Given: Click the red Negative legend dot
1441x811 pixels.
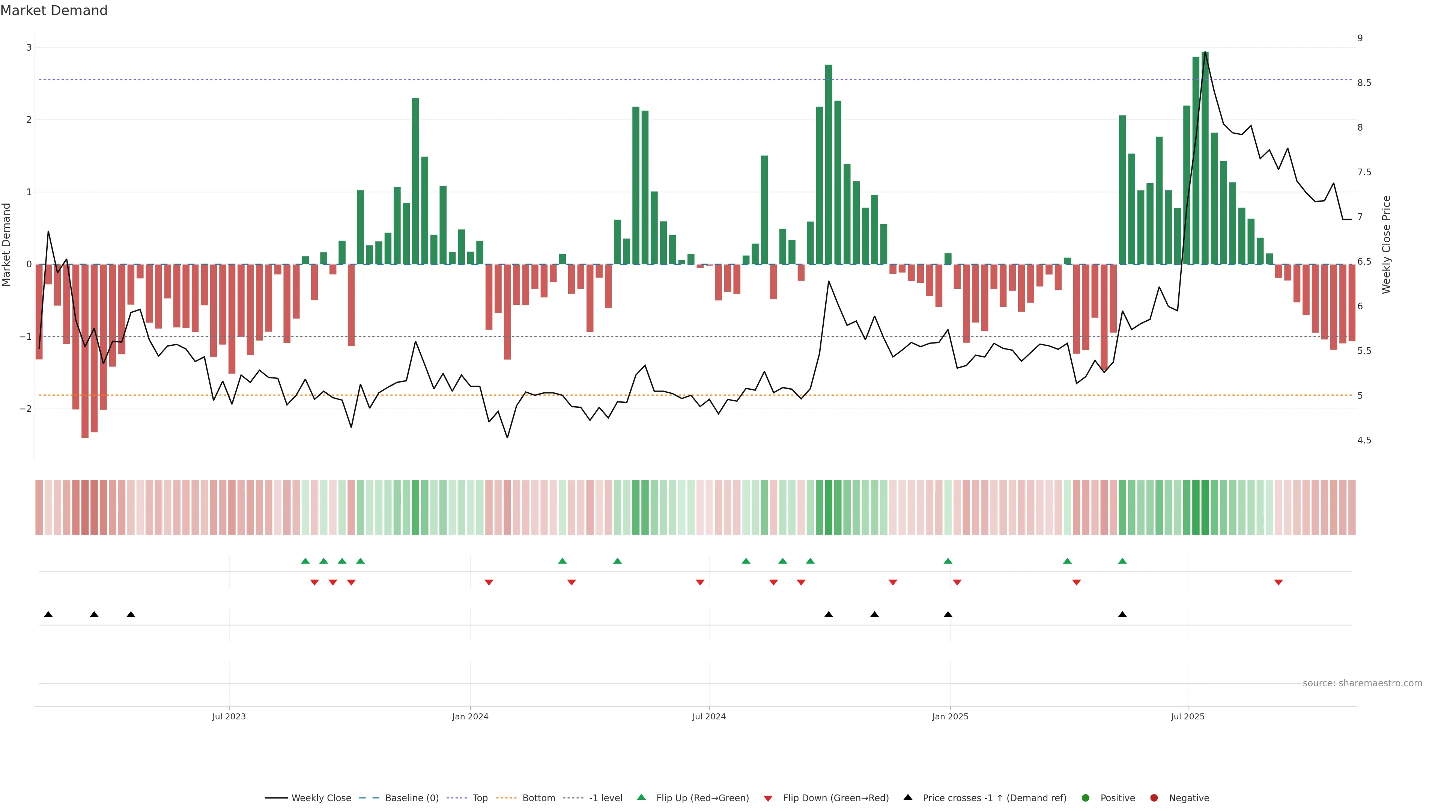Looking at the screenshot, I should point(1154,798).
